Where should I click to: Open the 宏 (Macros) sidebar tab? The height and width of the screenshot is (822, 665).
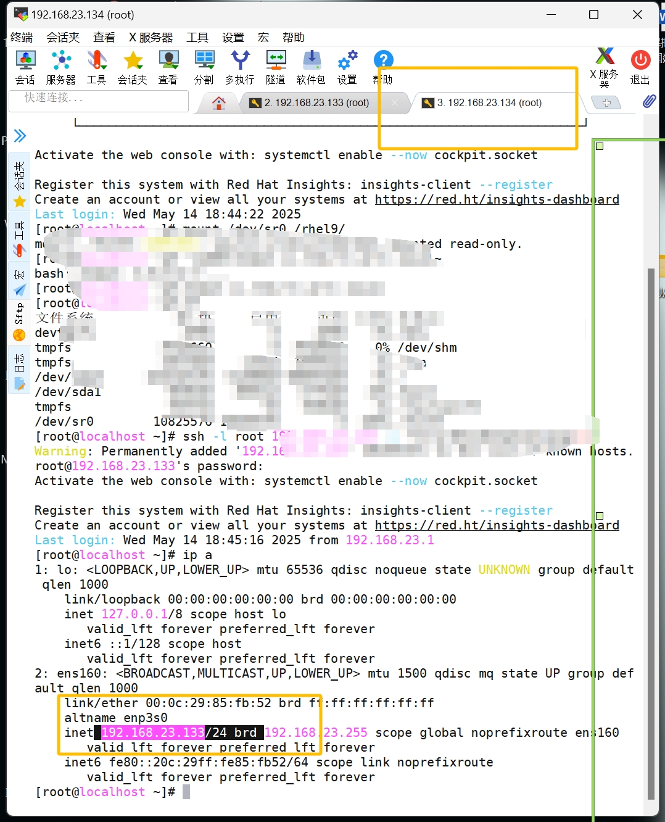pyautogui.click(x=19, y=283)
